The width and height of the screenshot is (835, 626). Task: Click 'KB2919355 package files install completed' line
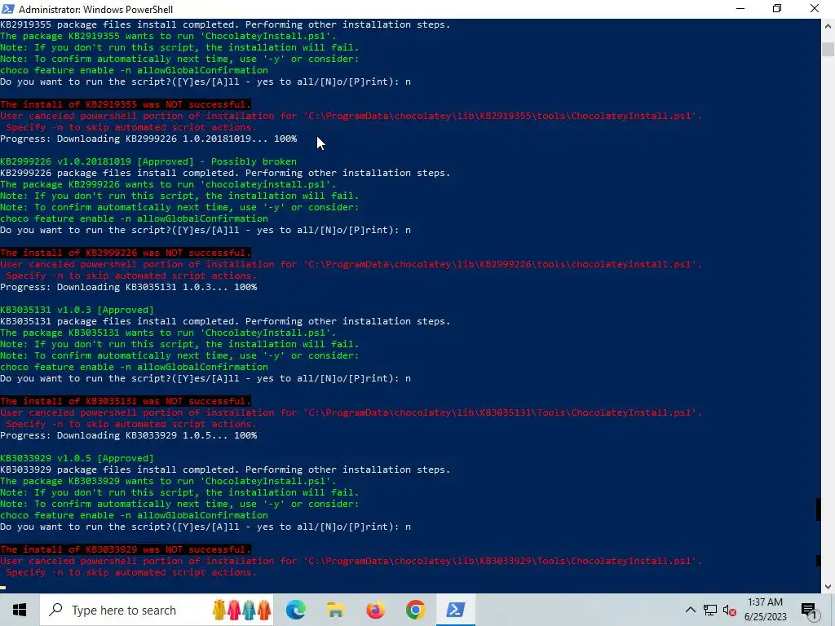(x=225, y=24)
